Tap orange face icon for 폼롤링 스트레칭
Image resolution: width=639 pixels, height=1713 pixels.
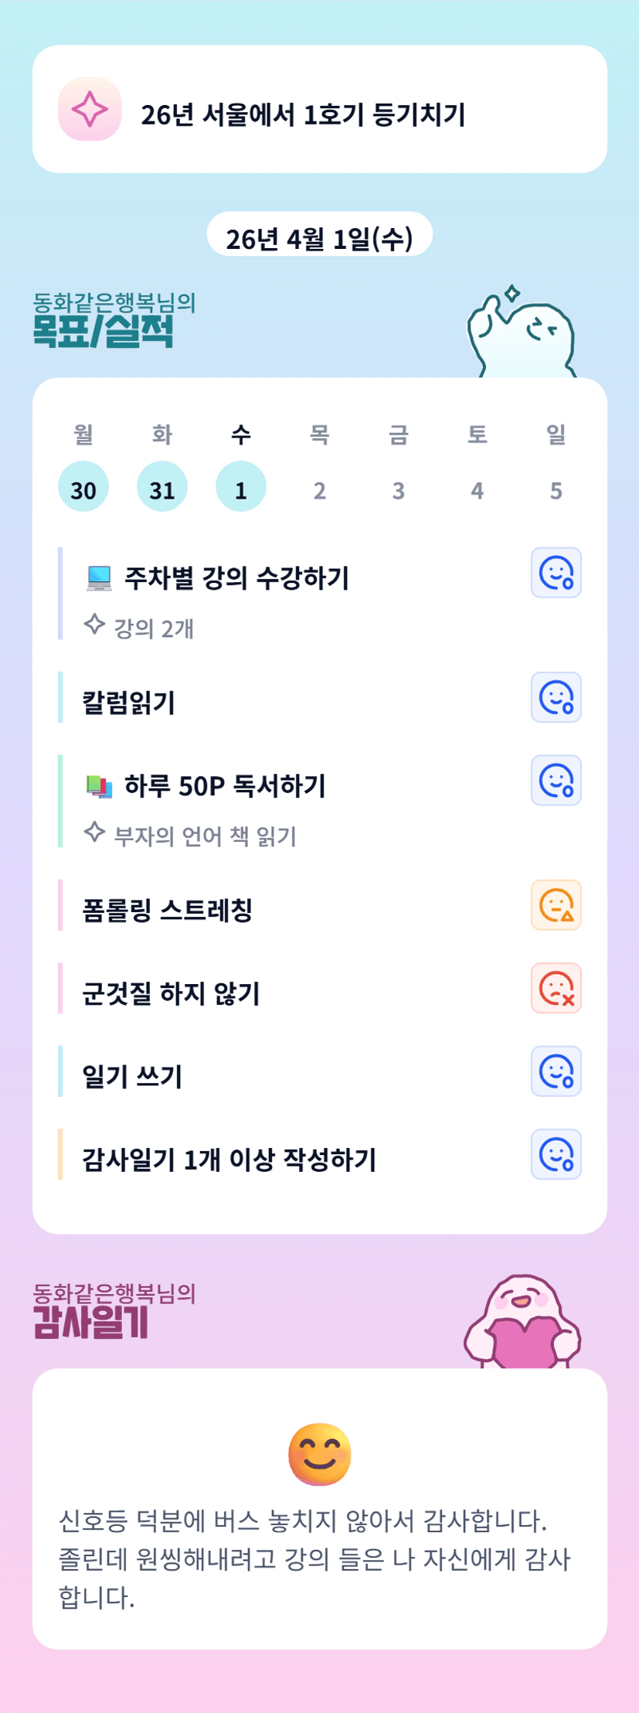click(556, 905)
